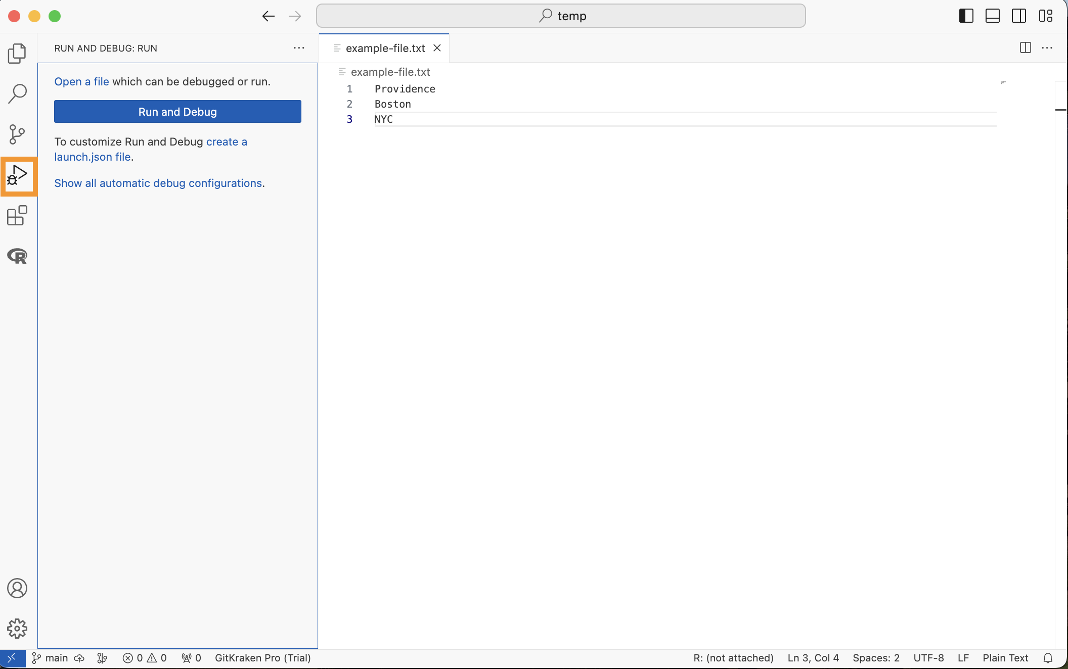This screenshot has height=669, width=1068.
Task: Toggle the secondary side bar visibility
Action: pos(1018,16)
